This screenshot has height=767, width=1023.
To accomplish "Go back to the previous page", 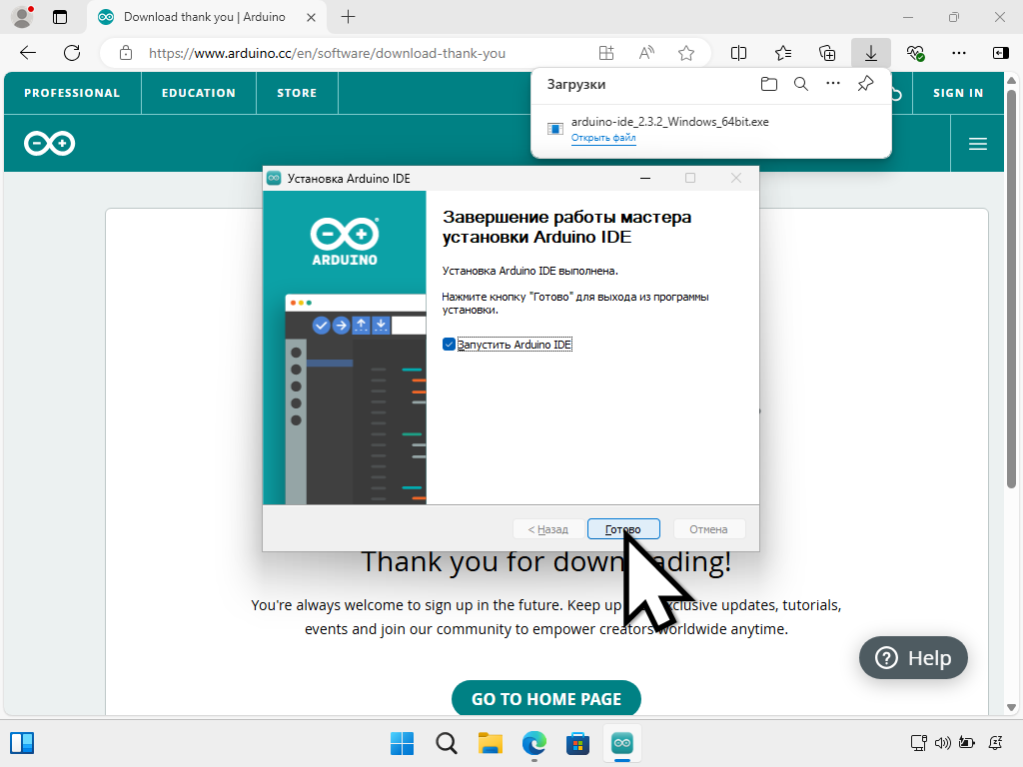I will (28, 53).
